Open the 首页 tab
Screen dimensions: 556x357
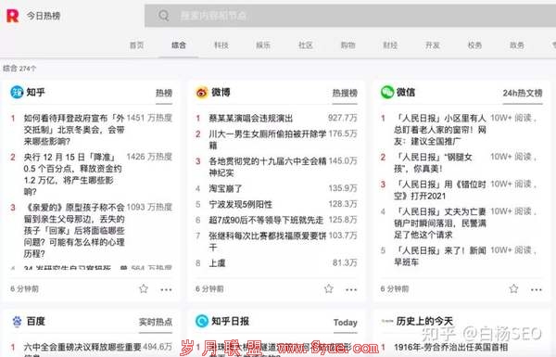coord(136,45)
